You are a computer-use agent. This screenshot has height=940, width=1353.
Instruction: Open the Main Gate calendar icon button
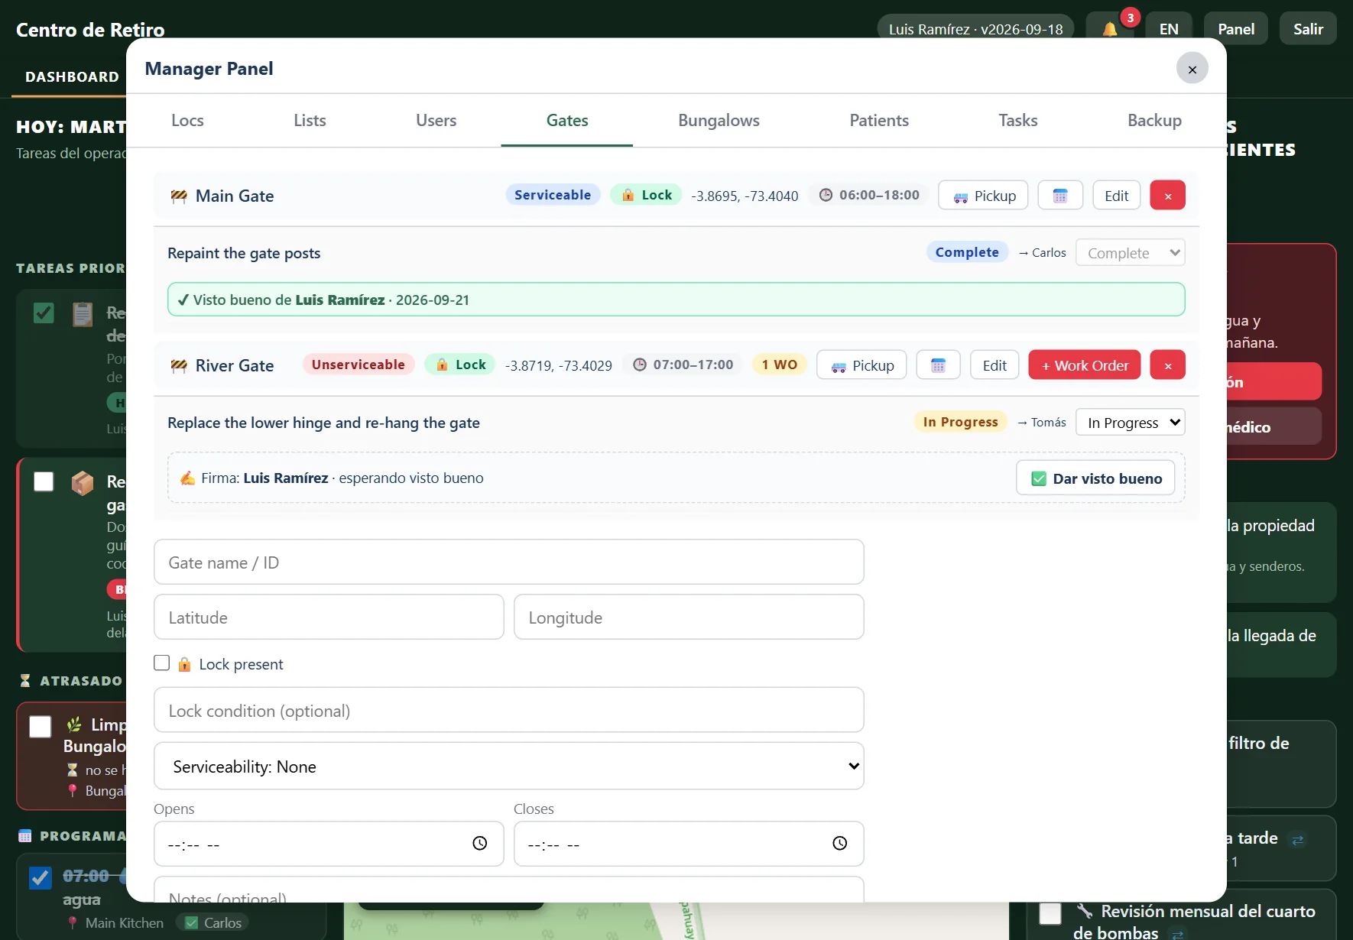[x=1060, y=196]
